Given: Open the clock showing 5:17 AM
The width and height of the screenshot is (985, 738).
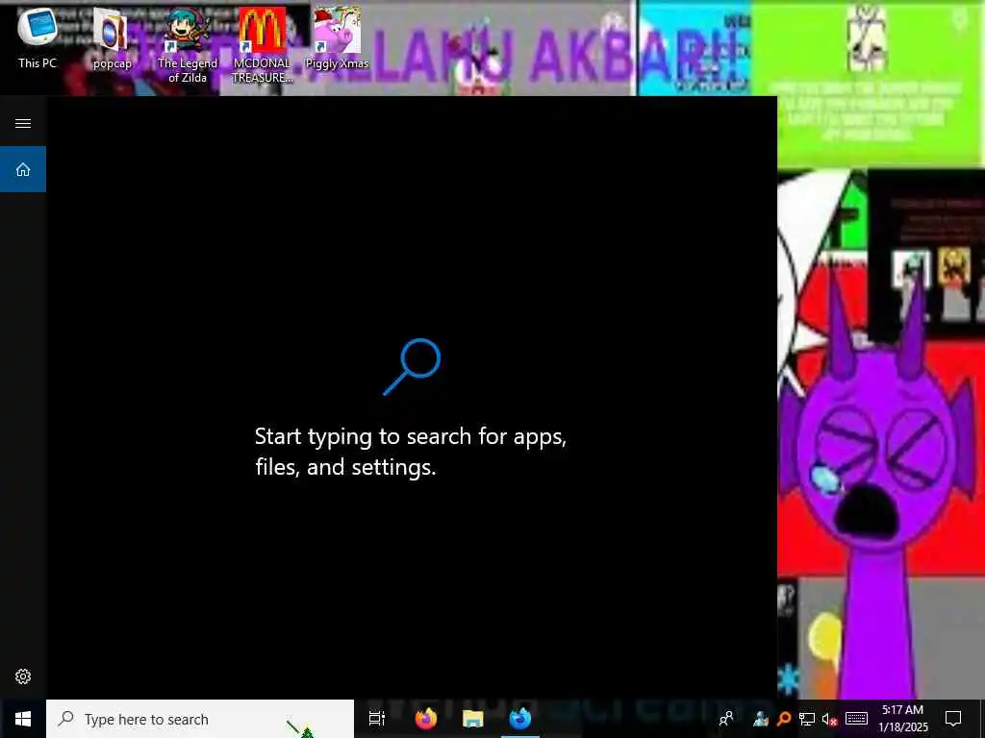Looking at the screenshot, I should 902,719.
